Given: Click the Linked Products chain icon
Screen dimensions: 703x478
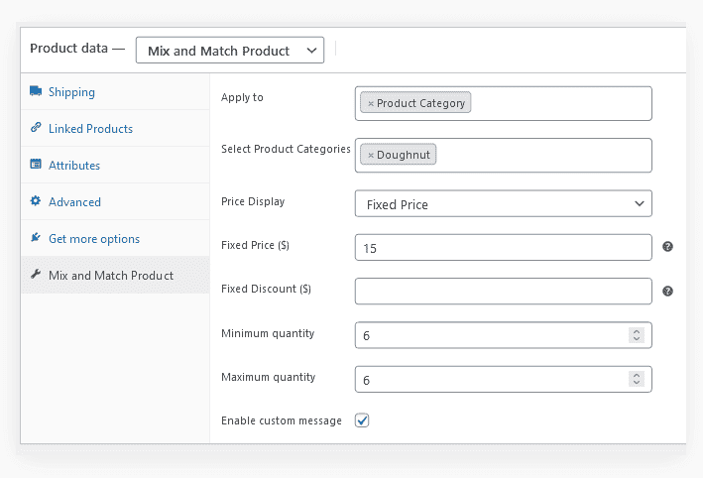Looking at the screenshot, I should [36, 129].
